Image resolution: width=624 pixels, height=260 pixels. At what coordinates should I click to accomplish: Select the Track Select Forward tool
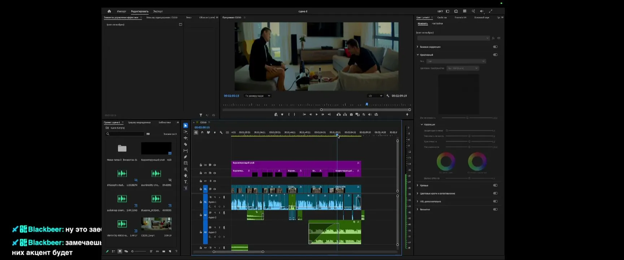[186, 132]
